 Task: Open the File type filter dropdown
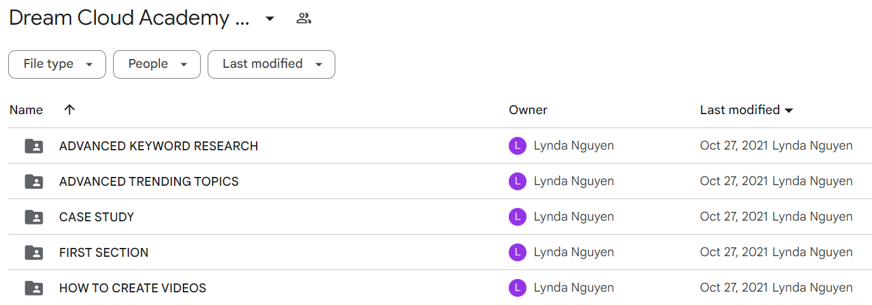click(x=57, y=64)
